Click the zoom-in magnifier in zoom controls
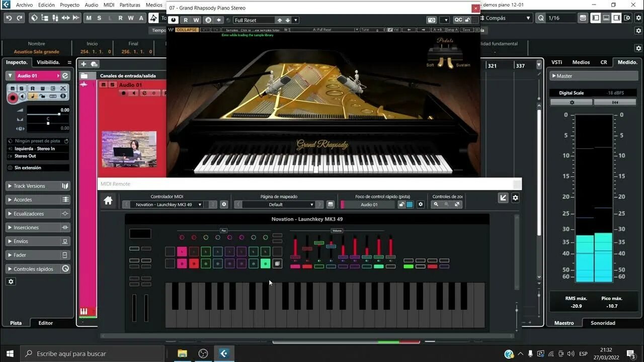 point(436,204)
